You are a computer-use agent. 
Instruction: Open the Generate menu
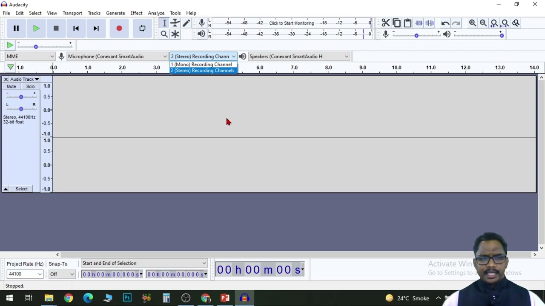tap(115, 13)
